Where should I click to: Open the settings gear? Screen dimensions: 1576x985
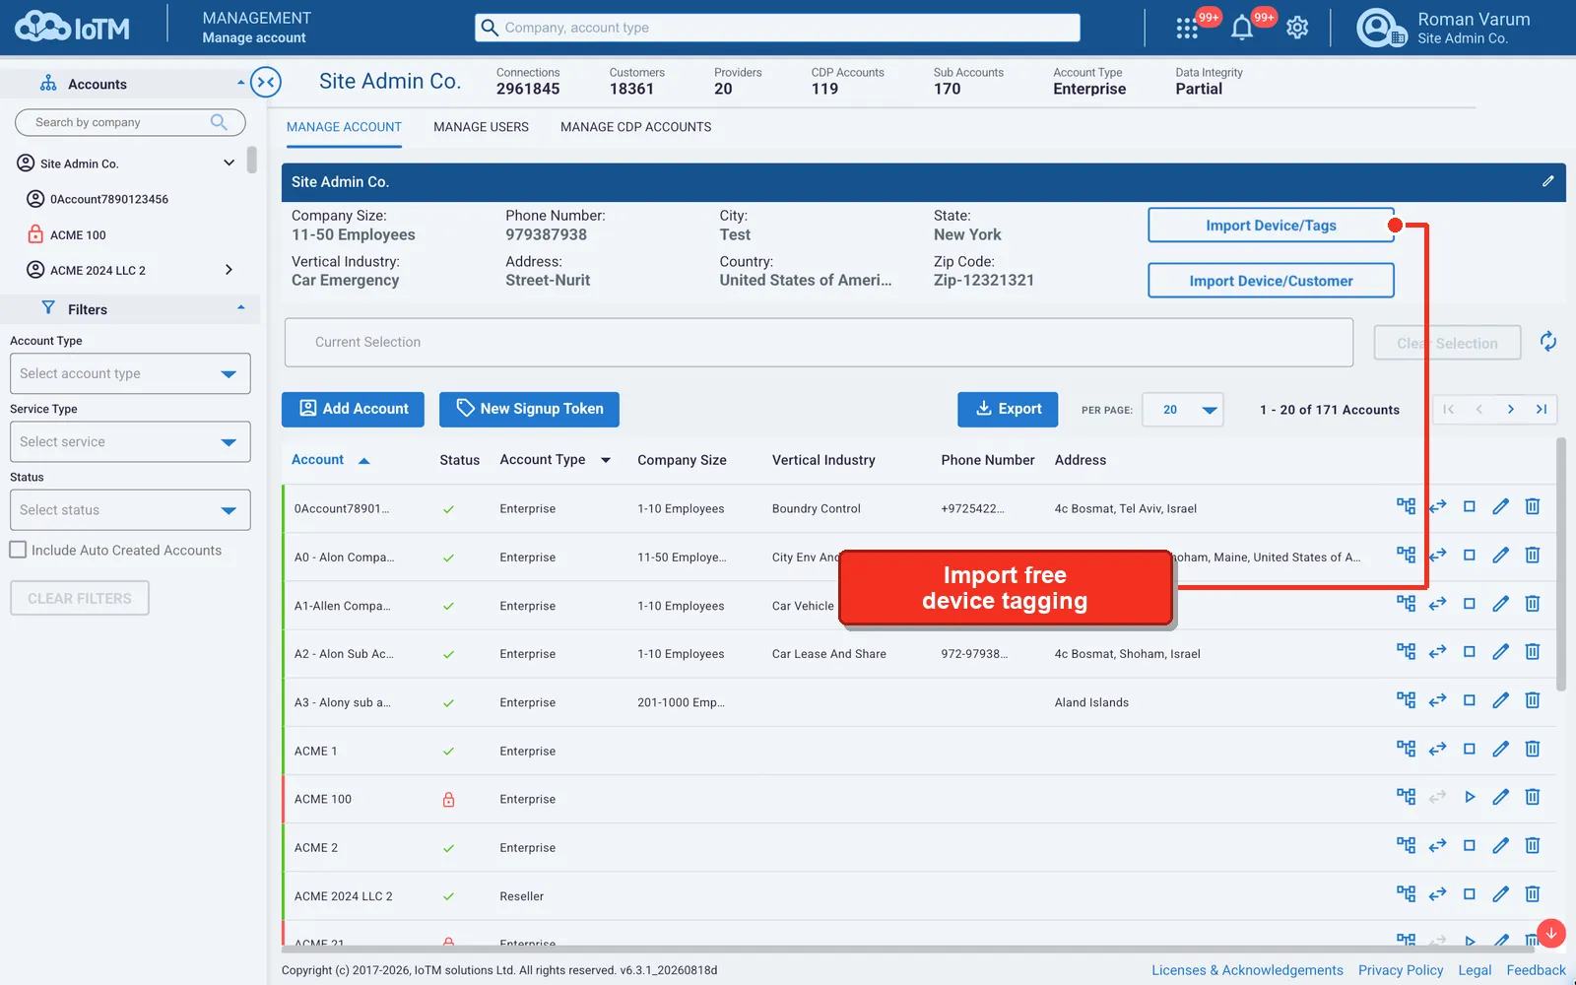(1297, 28)
